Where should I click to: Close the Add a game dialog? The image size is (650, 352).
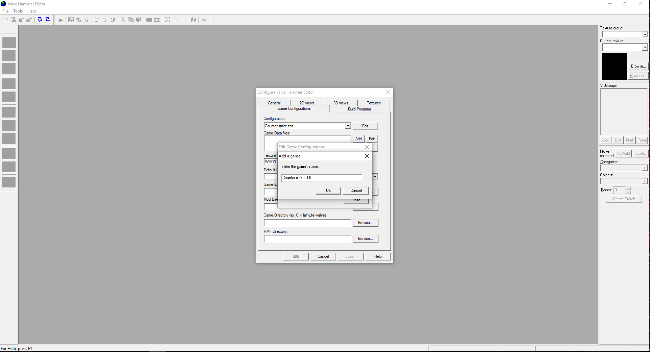point(367,156)
